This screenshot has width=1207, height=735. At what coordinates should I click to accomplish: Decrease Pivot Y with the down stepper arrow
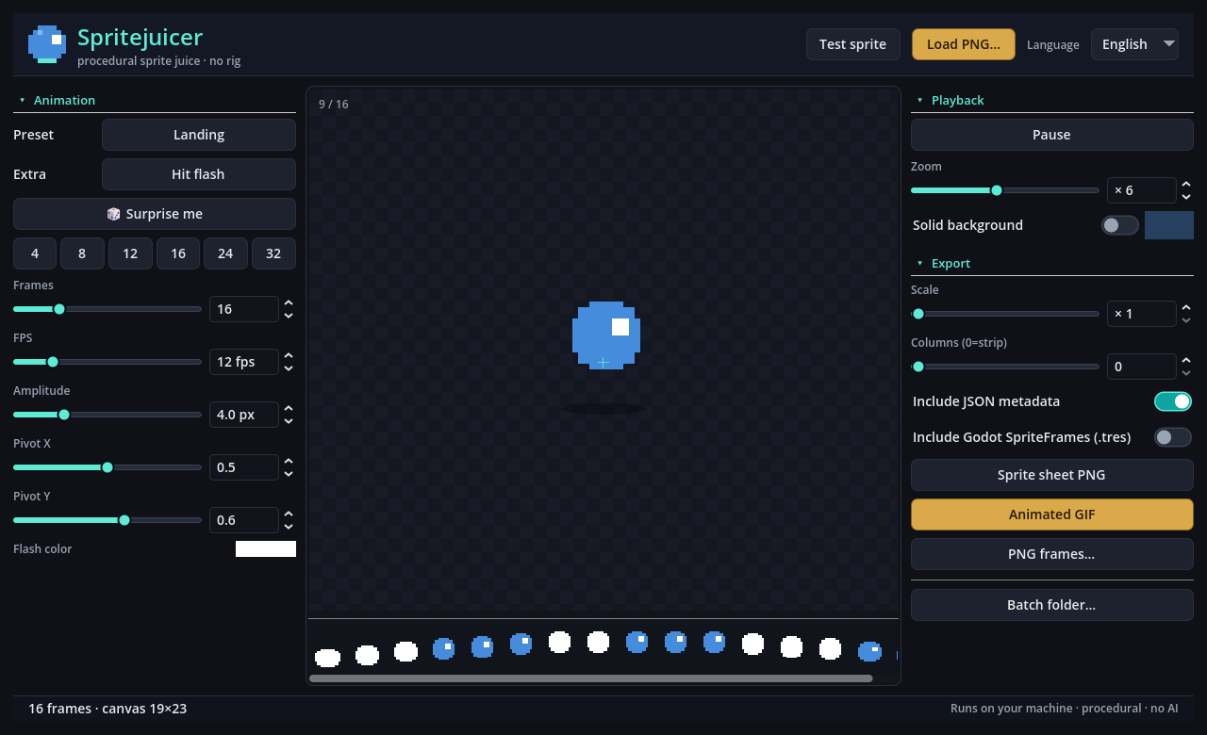[x=289, y=527]
